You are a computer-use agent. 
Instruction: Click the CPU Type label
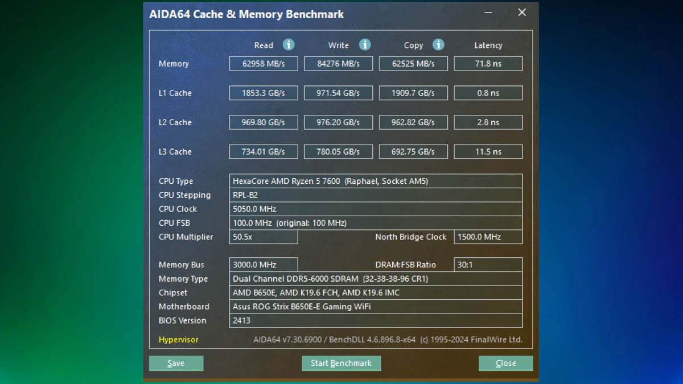176,181
